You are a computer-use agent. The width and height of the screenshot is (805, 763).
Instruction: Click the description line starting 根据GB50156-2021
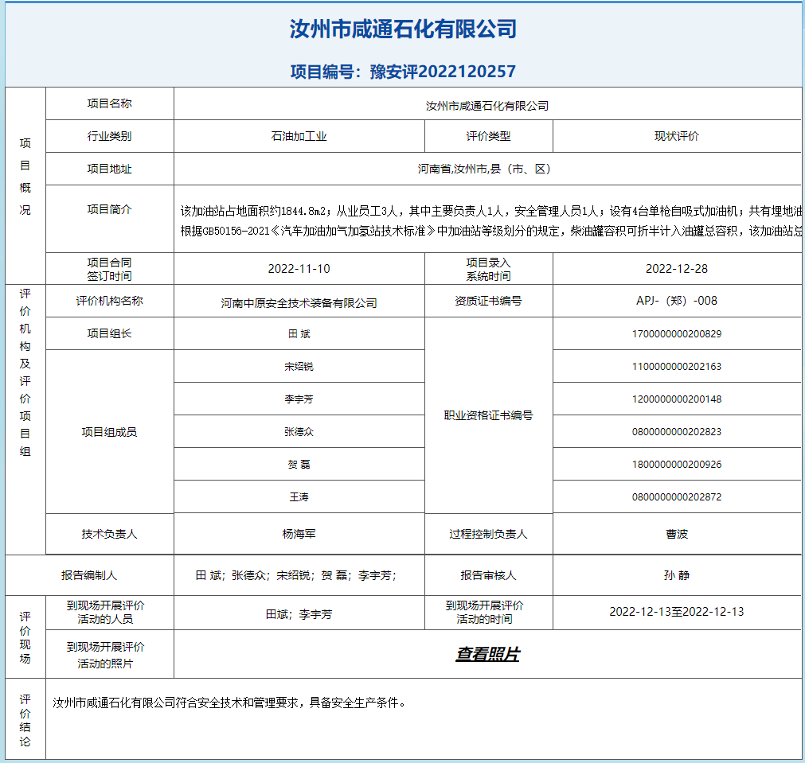490,231
